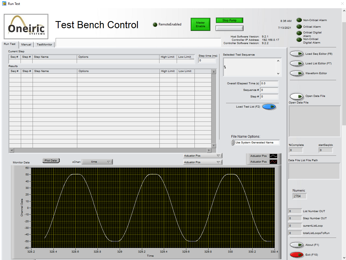Toggle the Stop Pump button
Viewport: 346px width, 260px height.
(229, 20)
